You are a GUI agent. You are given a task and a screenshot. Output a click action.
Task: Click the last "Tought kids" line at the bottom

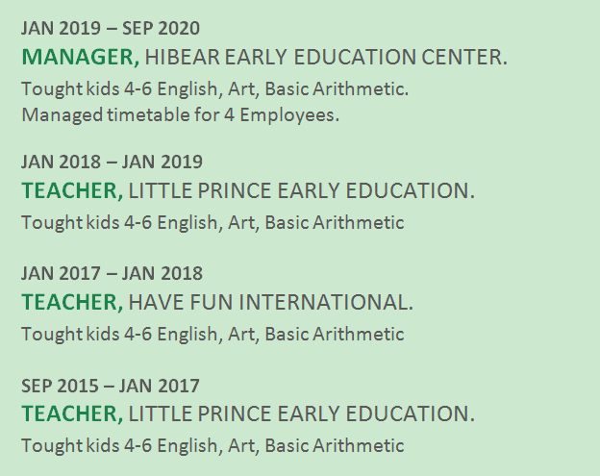212,446
